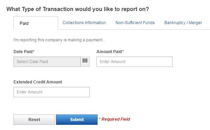The image size is (210, 130).
Task: Click the Date Paid label
Action: pos(23,51)
